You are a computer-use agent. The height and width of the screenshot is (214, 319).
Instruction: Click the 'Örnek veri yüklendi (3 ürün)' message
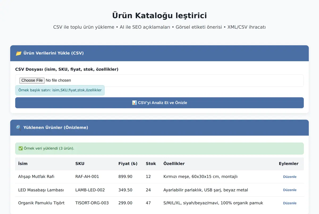point(159,148)
